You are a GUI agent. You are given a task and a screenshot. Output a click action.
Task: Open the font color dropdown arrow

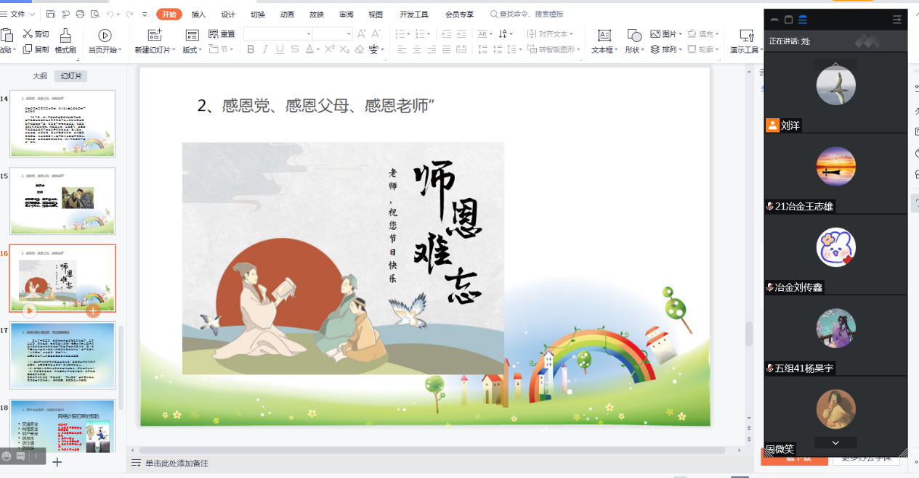coord(318,49)
